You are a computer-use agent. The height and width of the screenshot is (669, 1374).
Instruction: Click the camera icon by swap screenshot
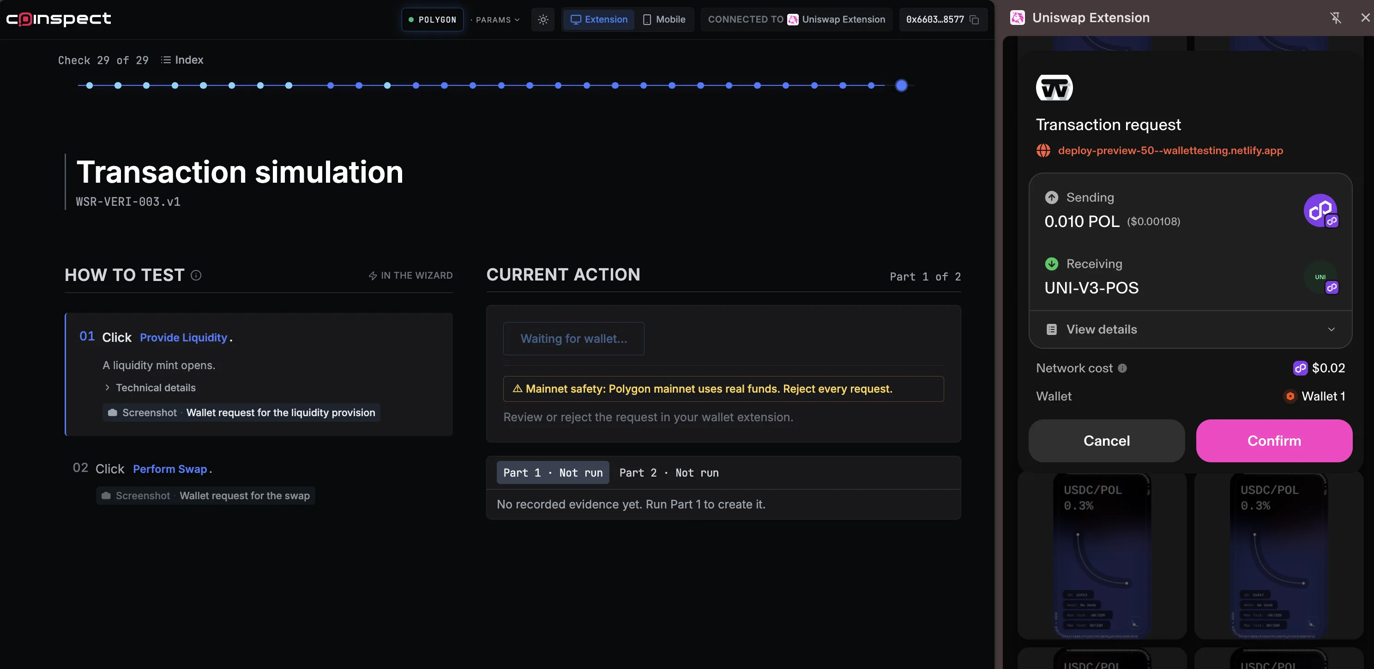tap(106, 496)
